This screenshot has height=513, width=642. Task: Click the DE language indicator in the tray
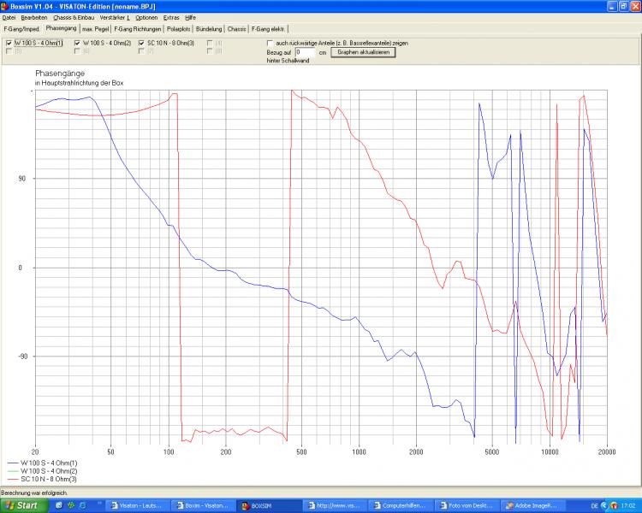pyautogui.click(x=592, y=505)
